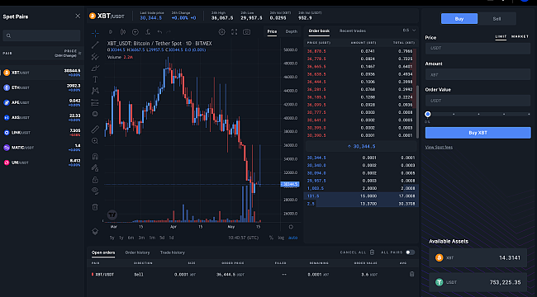Image resolution: width=537 pixels, height=297 pixels.
Task: Open sort options in pair list header
Action: click(x=80, y=53)
